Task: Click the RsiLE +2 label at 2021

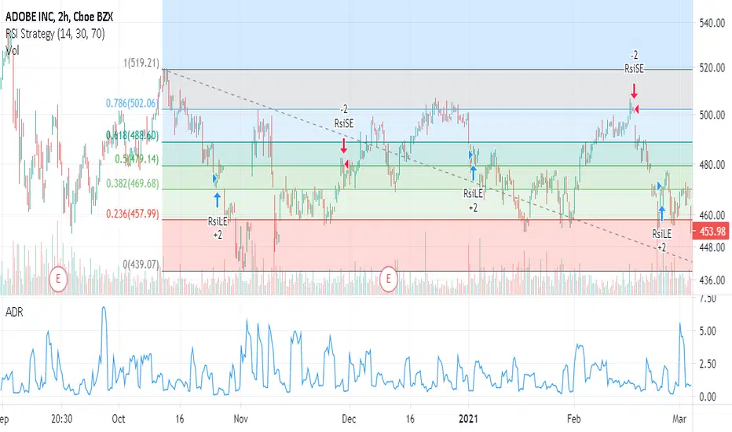Action: (x=473, y=201)
